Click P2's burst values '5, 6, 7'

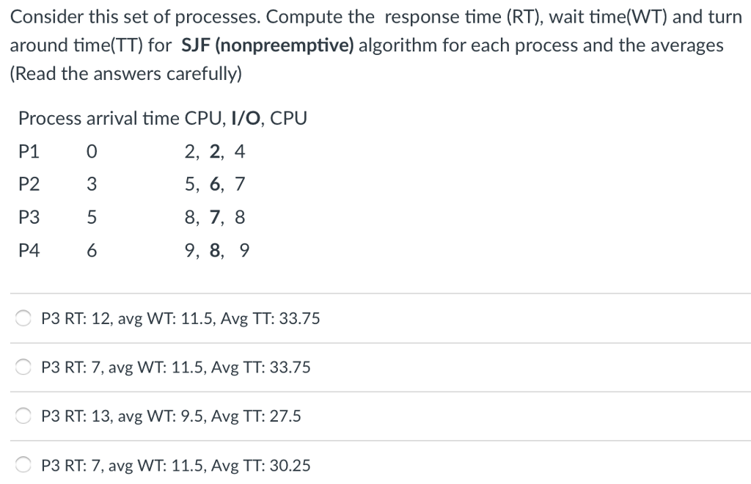point(215,184)
